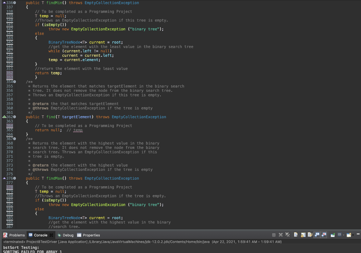The height and width of the screenshot is (253, 361).
Task: Collapse the Javadoc comment at line 367
Action: [x=14, y=139]
